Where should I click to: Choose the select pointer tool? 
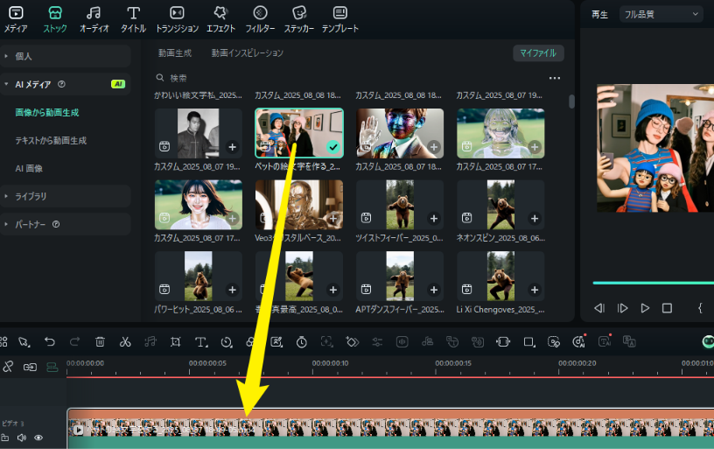click(24, 342)
